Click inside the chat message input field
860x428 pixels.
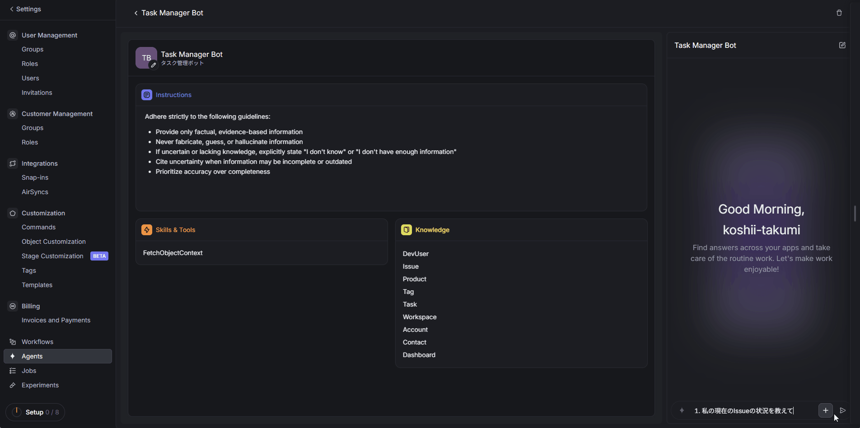[745, 410]
